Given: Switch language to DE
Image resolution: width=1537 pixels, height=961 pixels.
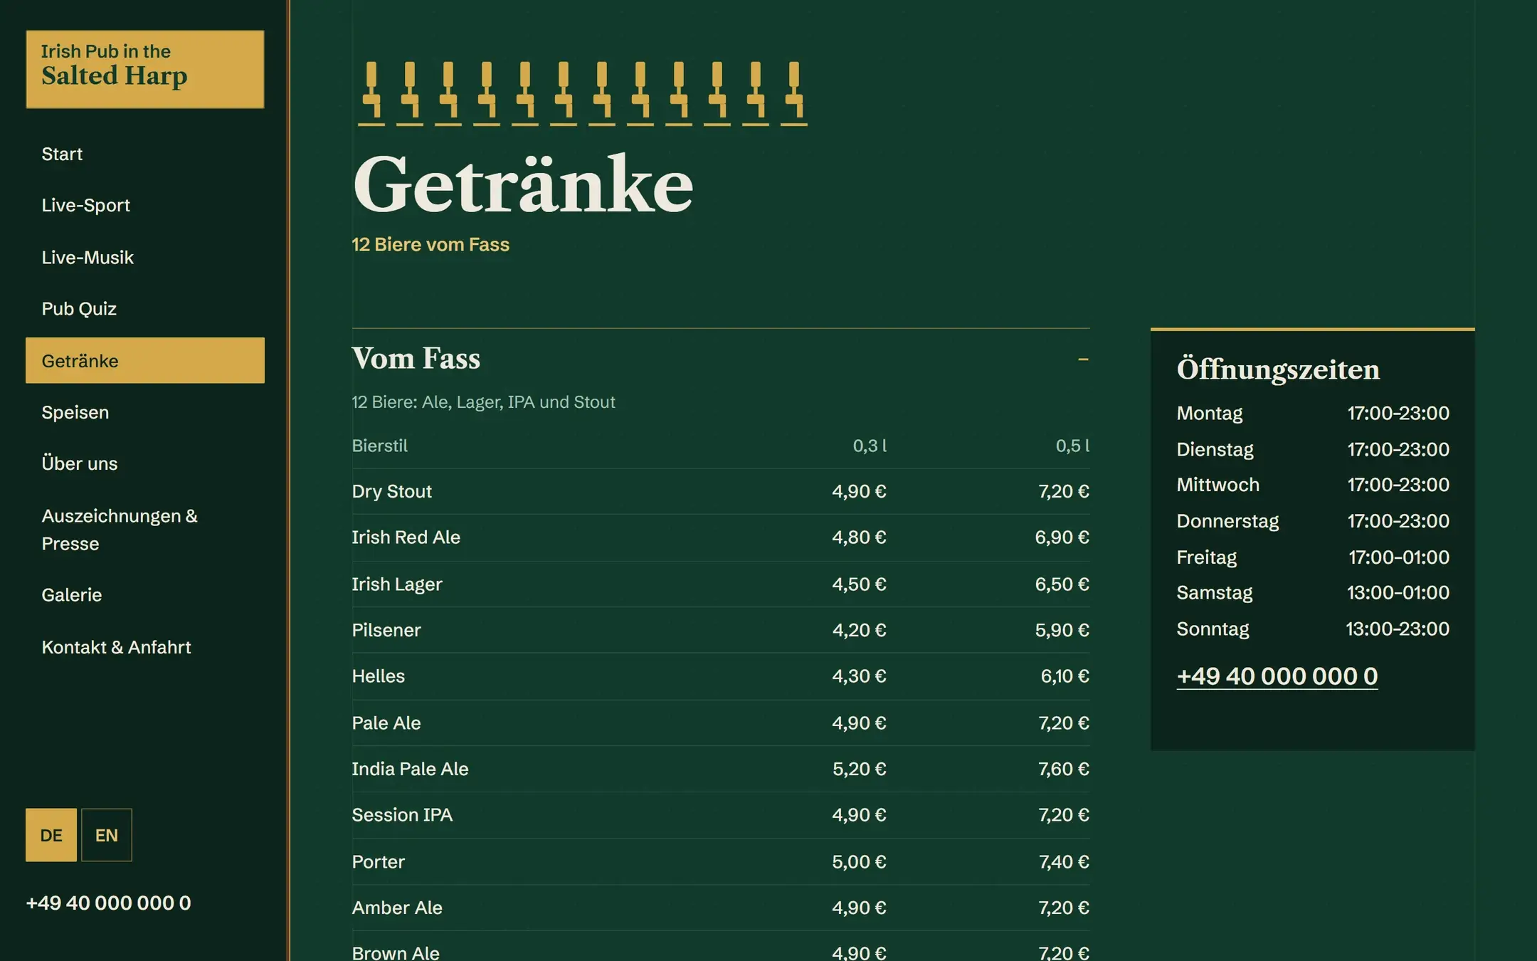Looking at the screenshot, I should coord(51,834).
